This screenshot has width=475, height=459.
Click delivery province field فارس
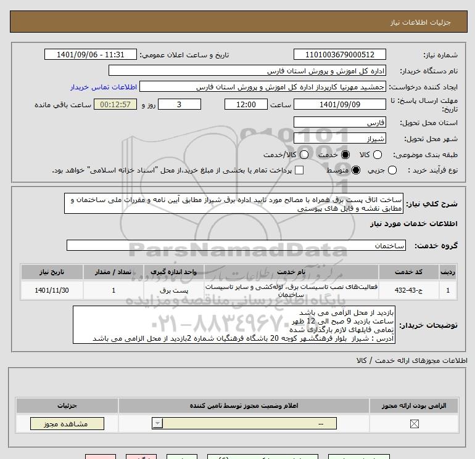point(339,122)
